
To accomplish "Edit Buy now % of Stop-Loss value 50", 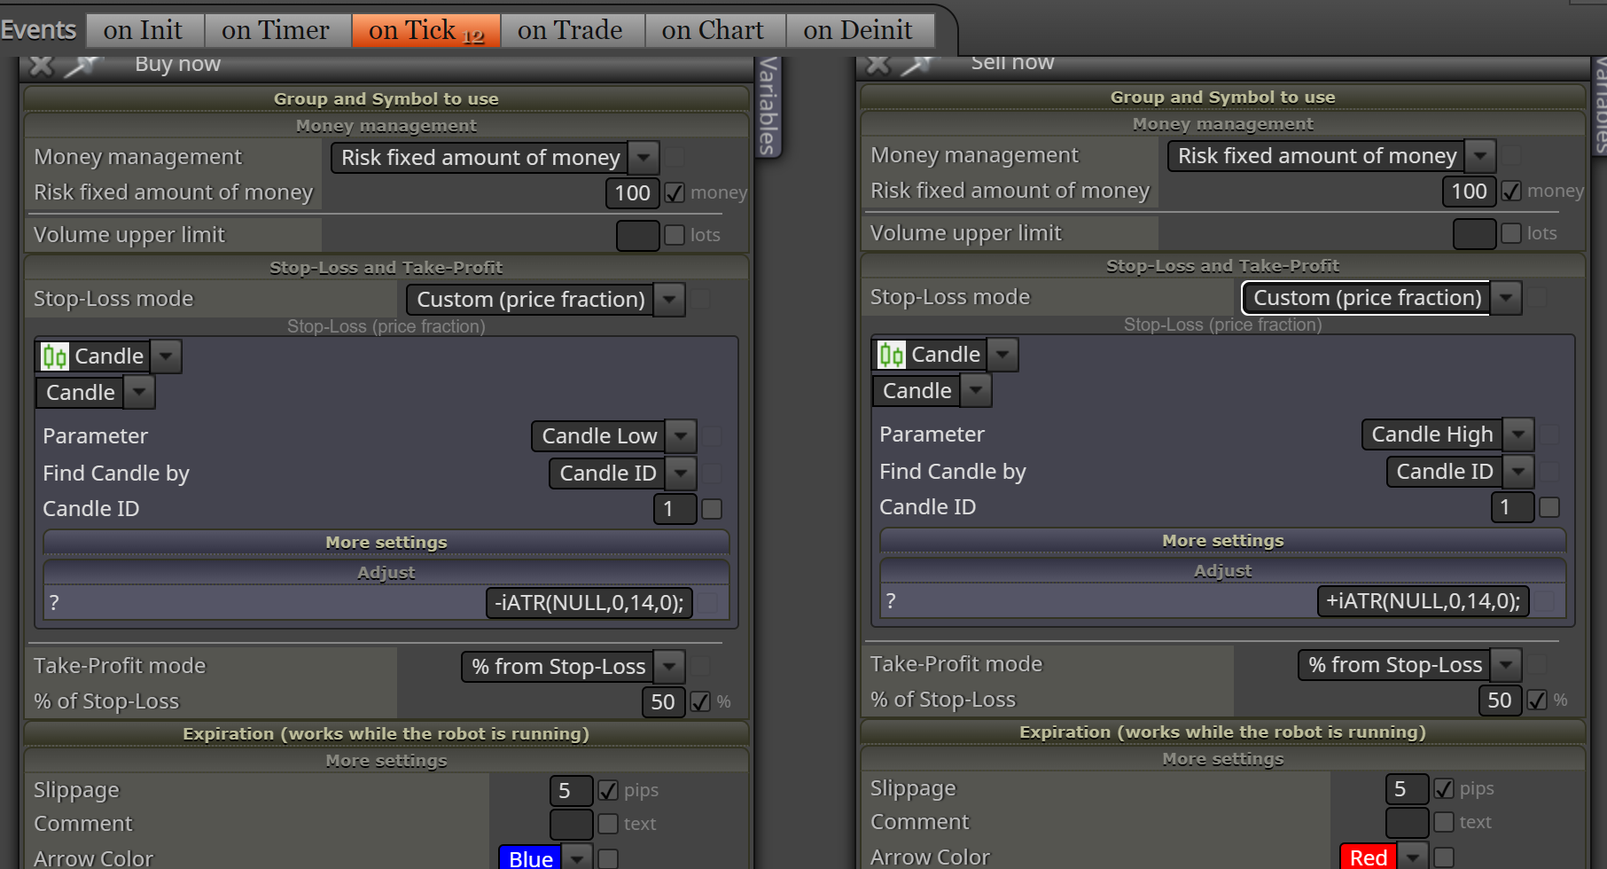I will coord(663,702).
